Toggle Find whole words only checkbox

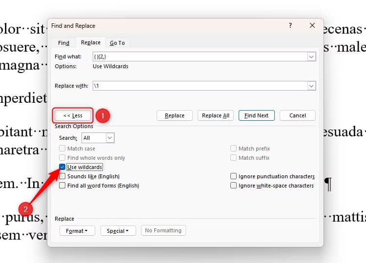(x=62, y=158)
